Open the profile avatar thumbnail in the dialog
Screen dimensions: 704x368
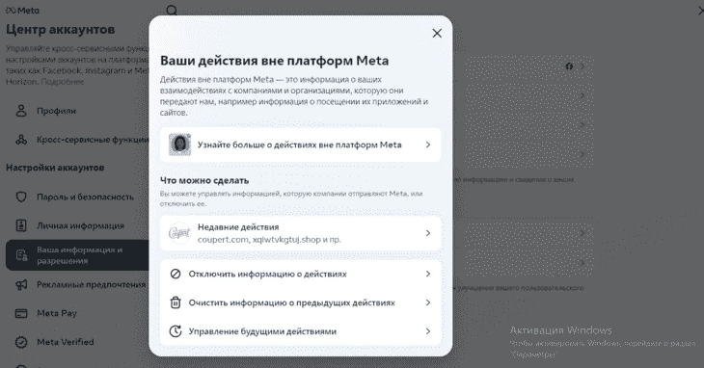179,145
